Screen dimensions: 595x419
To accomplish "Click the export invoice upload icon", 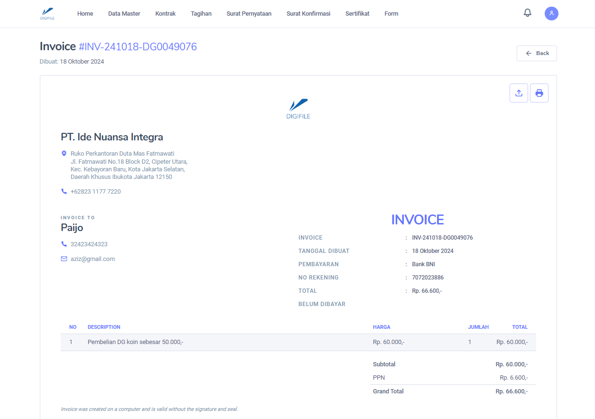I will 519,93.
